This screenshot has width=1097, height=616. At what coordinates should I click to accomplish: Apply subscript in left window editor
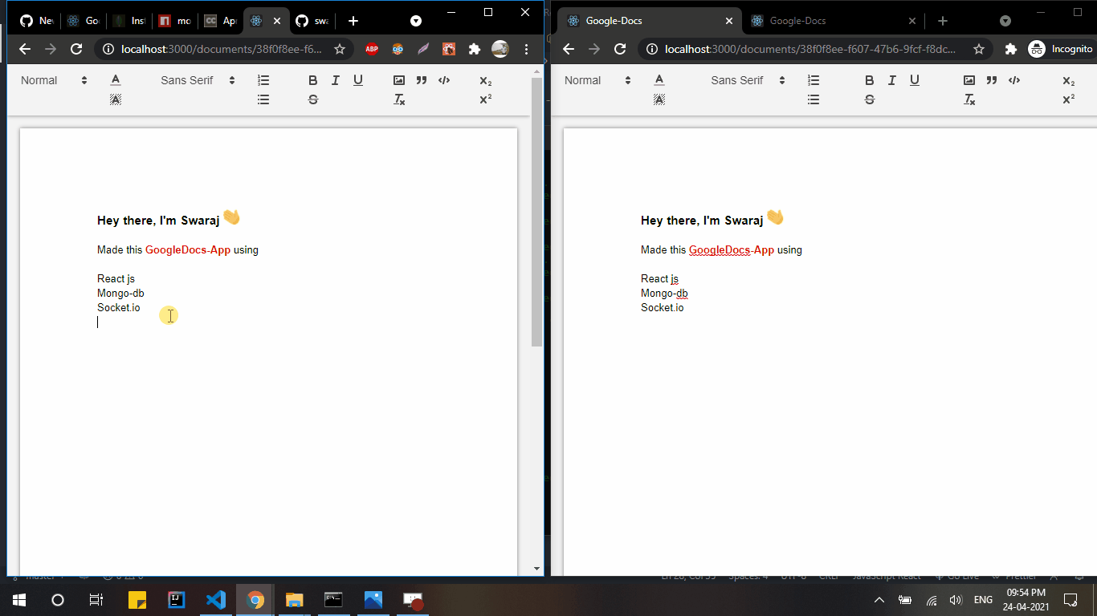click(485, 80)
